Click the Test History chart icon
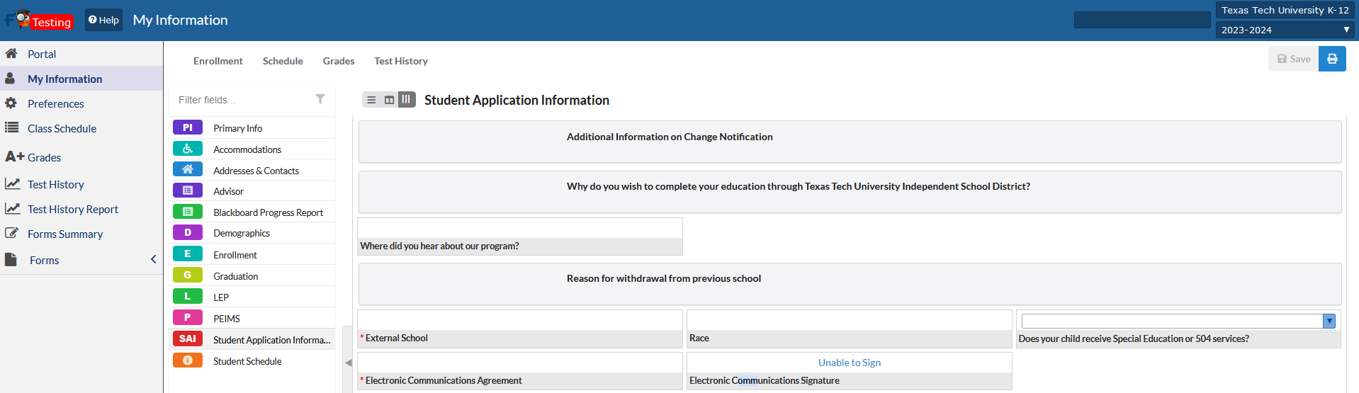 12,183
